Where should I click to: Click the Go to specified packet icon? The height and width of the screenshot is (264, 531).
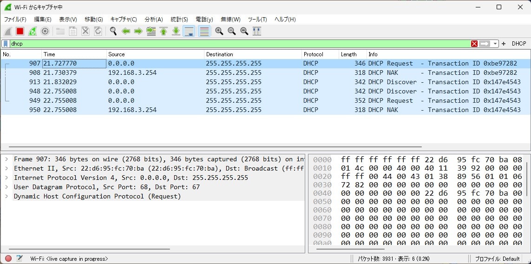point(151,32)
